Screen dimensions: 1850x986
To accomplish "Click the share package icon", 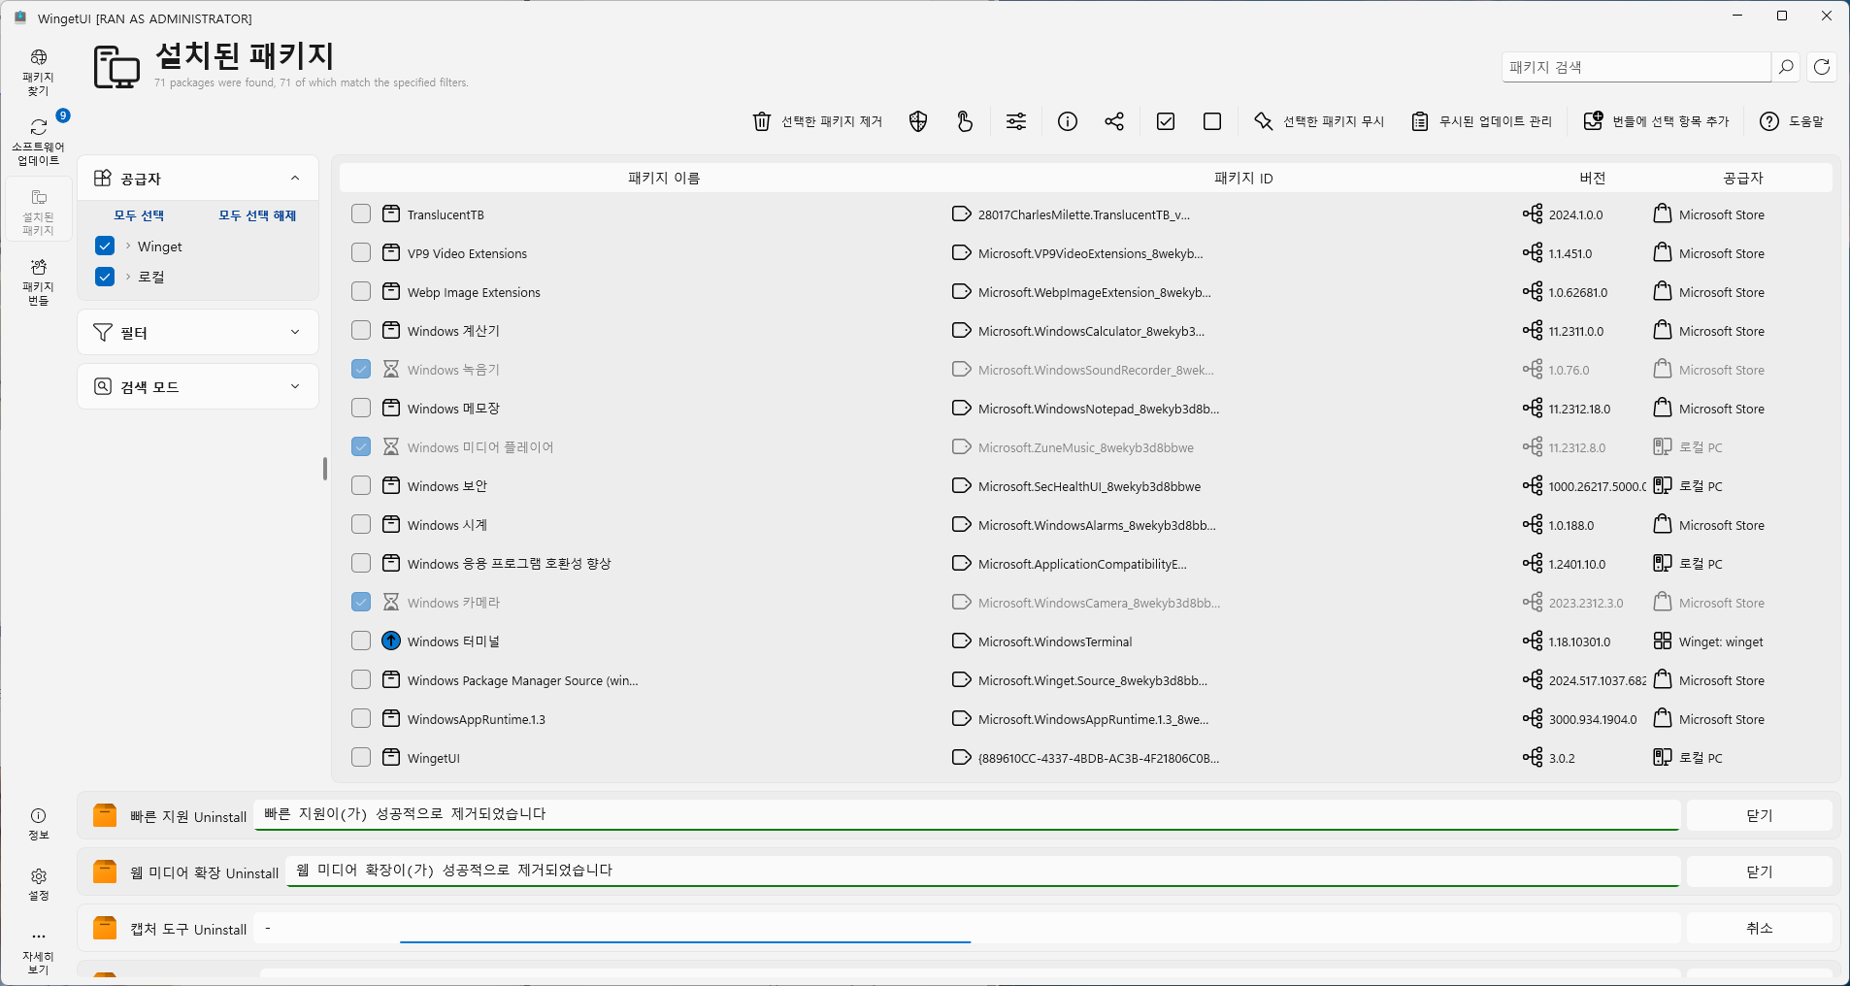I will point(1114,121).
